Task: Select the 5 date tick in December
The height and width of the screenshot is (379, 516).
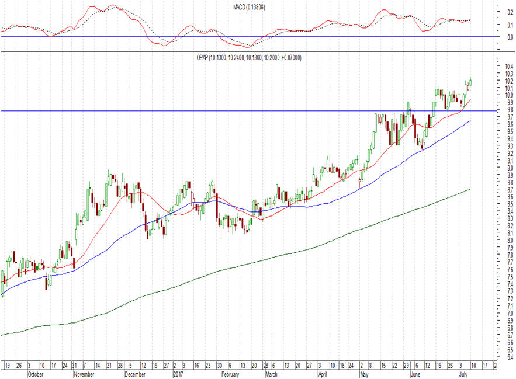Action: [x=130, y=366]
